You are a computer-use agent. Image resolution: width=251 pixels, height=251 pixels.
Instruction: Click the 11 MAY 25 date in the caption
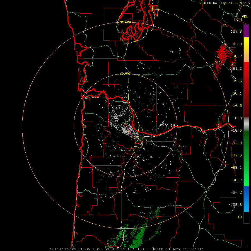(177, 249)
